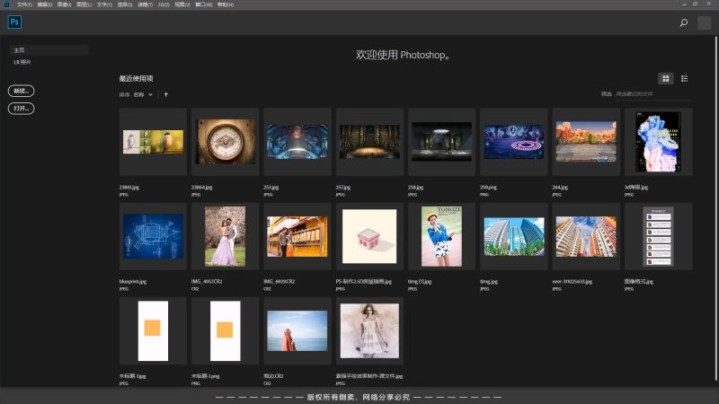
Task: Open the pink isometric house thumbnail
Action: click(368, 236)
